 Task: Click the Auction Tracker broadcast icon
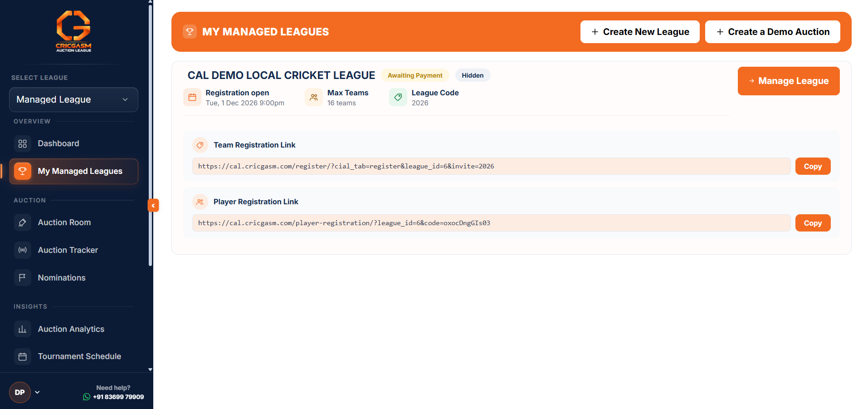coord(23,250)
